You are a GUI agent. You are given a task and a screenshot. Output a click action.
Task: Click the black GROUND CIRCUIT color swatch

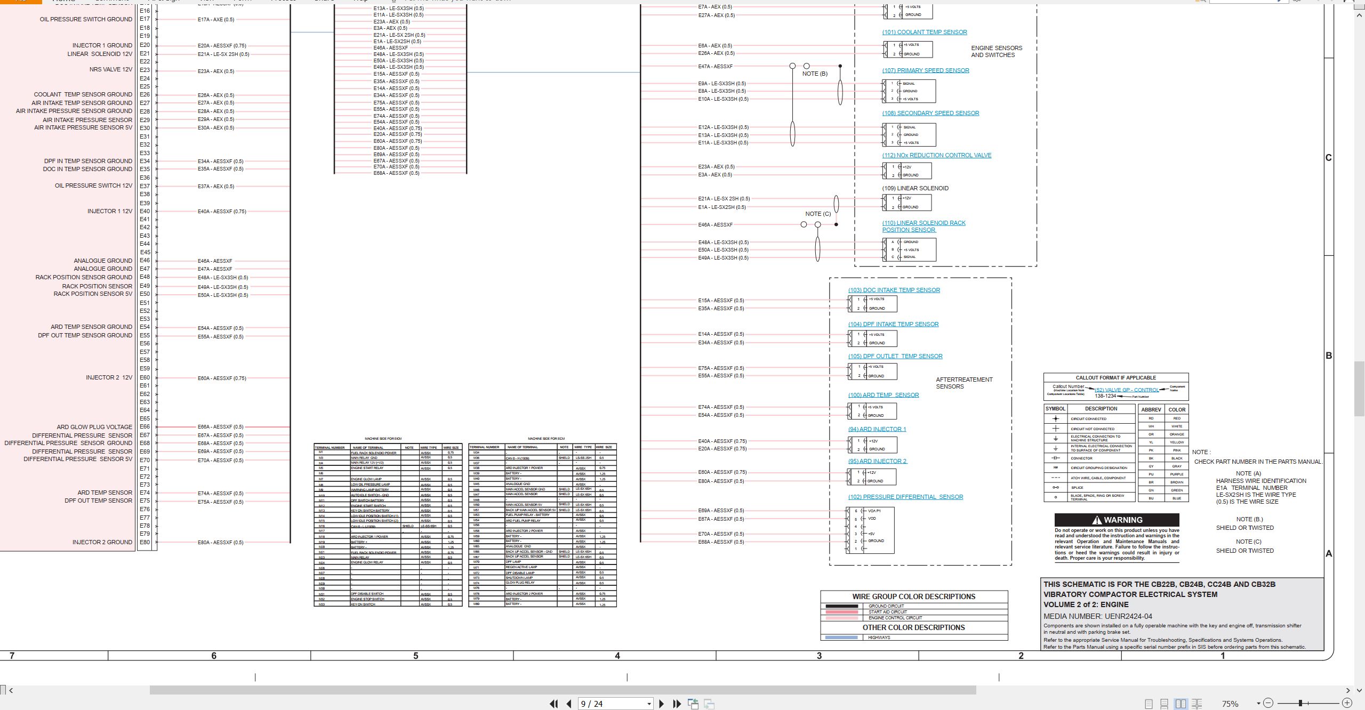(841, 606)
